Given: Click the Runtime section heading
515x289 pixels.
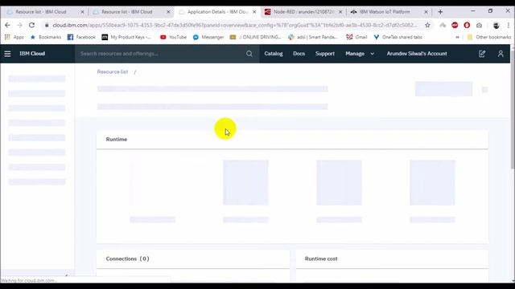Looking at the screenshot, I should 116,139.
